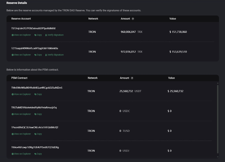This screenshot has width=225, height=162.
Task: Select contract address TPxcmB9dQC3LHswCNEc4rJs1HFGb8McYjT
Action: click(x=35, y=127)
